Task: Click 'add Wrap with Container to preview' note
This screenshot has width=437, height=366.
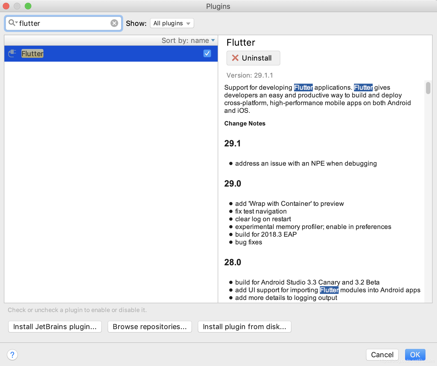Action: coord(289,204)
